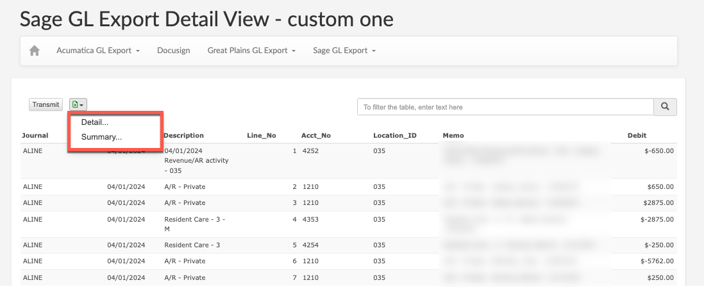This screenshot has height=287, width=704.
Task: Sort by the Acct_No column header
Action: click(x=316, y=135)
